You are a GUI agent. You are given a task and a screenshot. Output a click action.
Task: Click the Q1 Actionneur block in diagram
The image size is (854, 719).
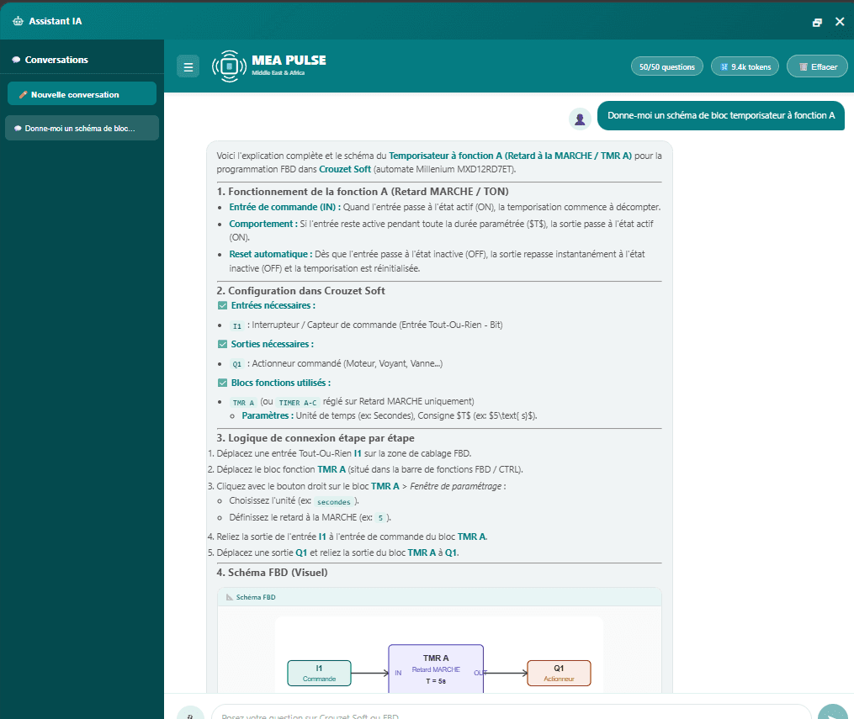click(x=559, y=674)
